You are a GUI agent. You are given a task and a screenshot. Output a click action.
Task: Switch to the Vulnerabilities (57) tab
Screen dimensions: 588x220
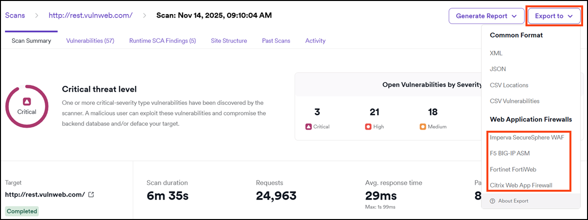pyautogui.click(x=90, y=41)
